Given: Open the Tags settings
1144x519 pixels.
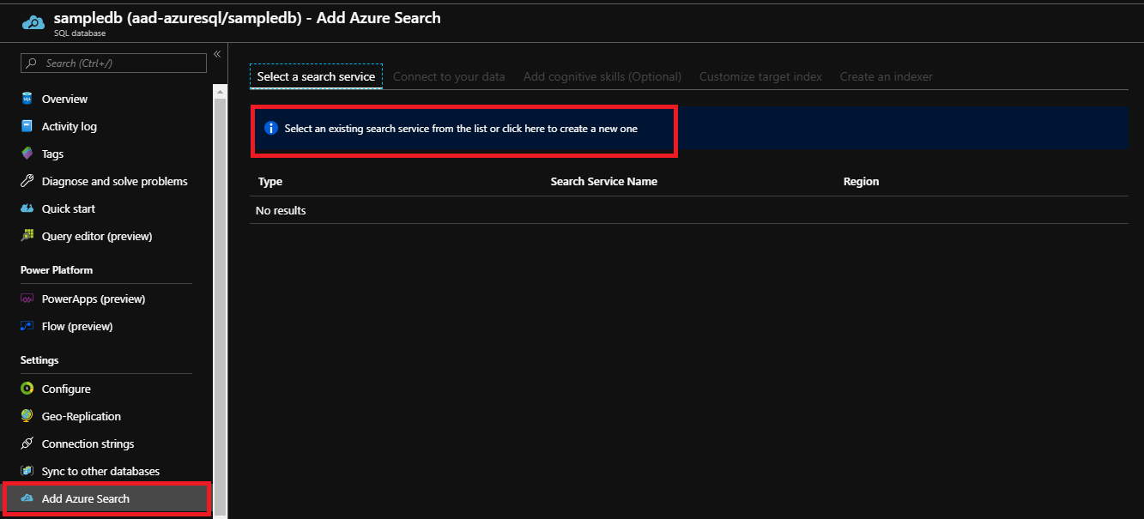Looking at the screenshot, I should (53, 154).
